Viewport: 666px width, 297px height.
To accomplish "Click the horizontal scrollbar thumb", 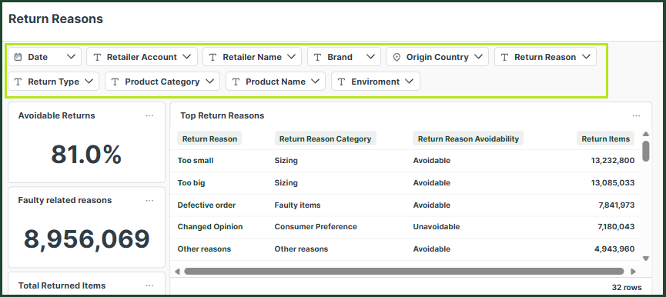I will 404,271.
